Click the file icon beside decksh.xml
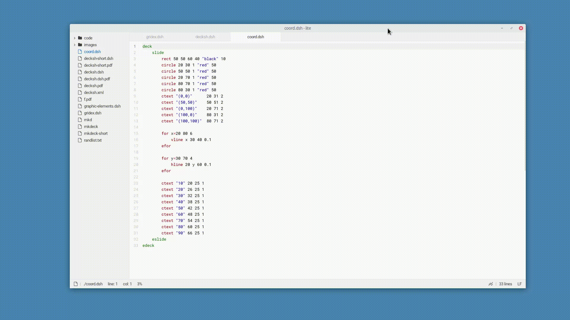This screenshot has height=320, width=570. [80, 92]
